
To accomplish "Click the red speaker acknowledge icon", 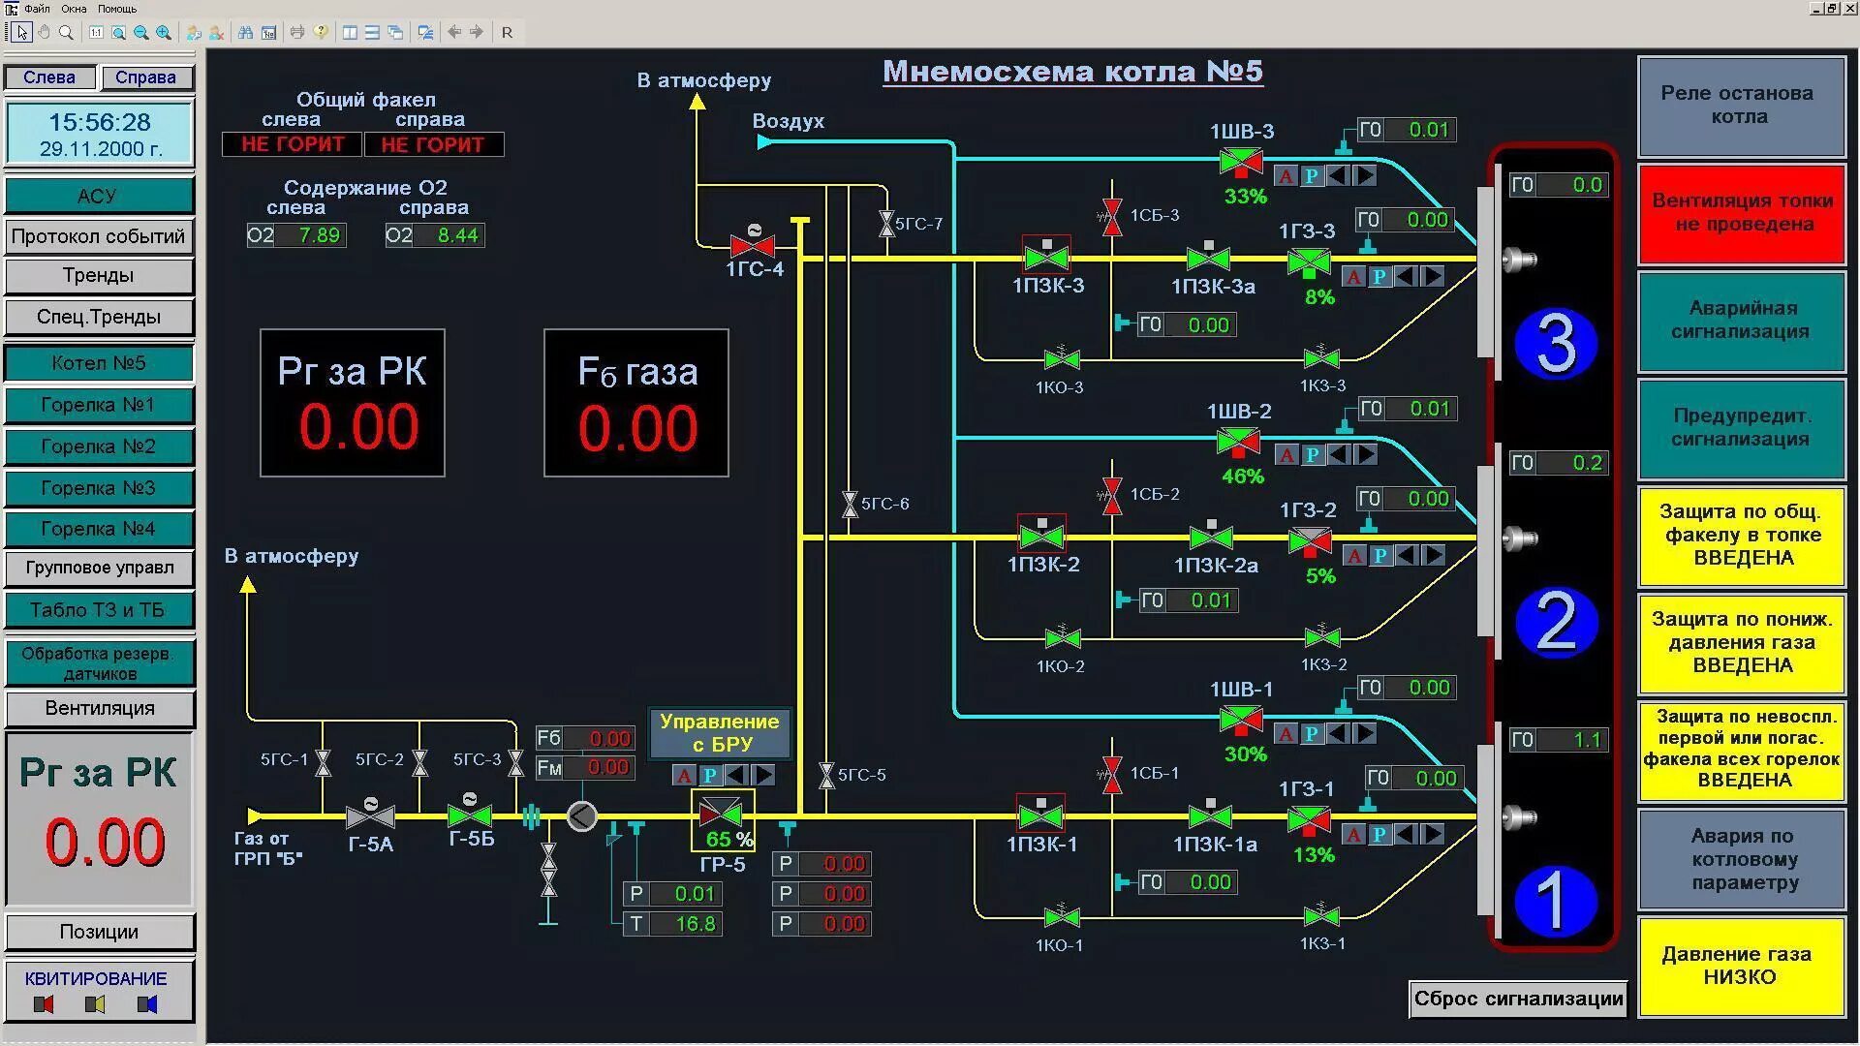I will [44, 1004].
